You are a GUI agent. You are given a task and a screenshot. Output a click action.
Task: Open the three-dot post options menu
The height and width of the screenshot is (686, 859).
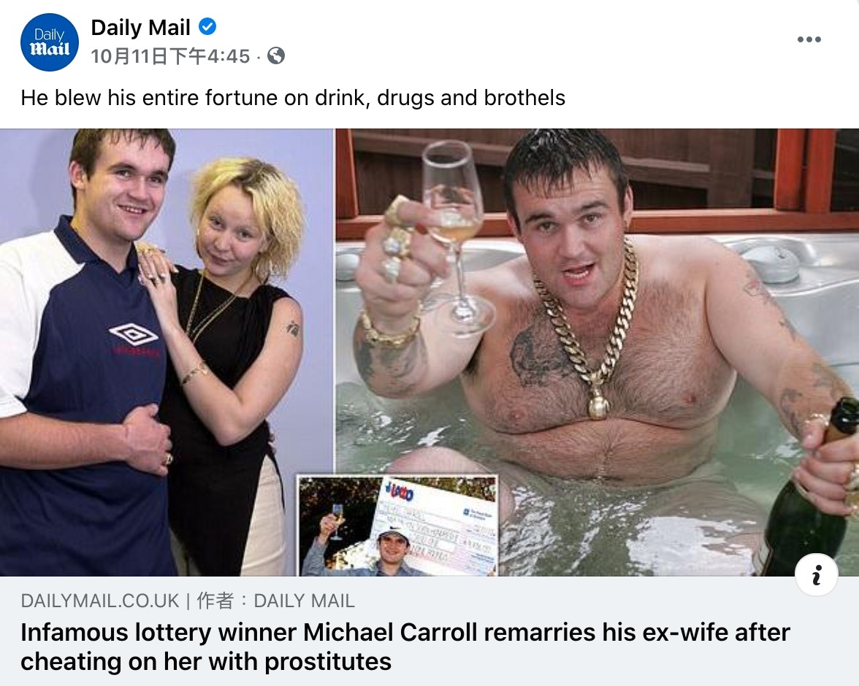tap(809, 39)
